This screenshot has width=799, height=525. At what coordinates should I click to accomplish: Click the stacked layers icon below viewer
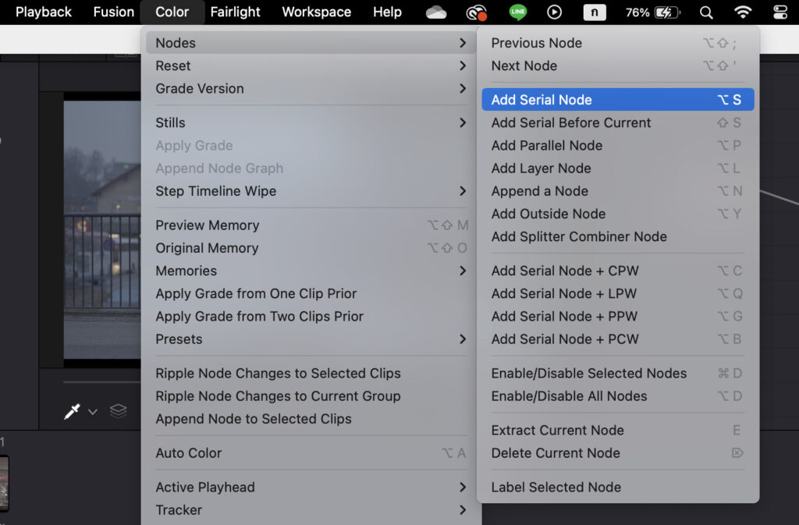118,411
